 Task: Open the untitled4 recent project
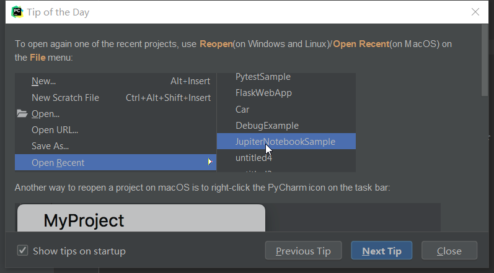coord(254,158)
